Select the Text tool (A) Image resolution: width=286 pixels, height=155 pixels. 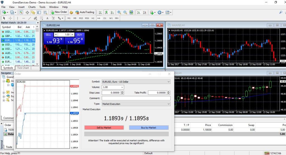click(x=47, y=18)
